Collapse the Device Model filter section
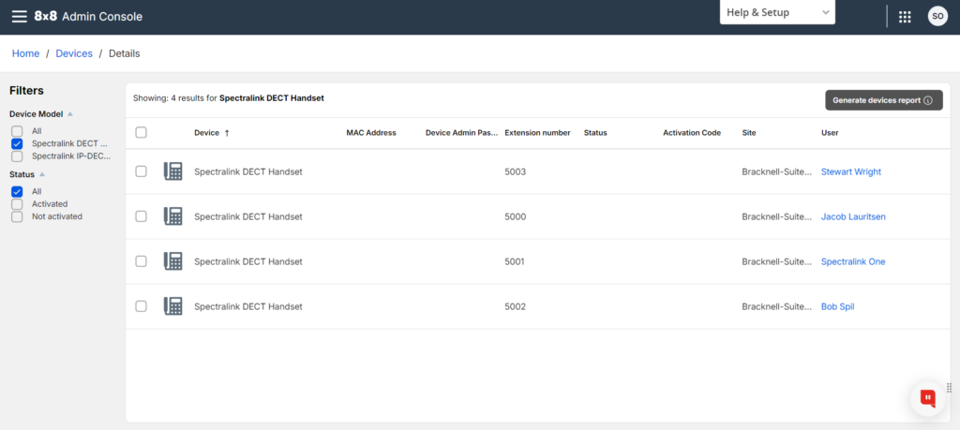The width and height of the screenshot is (960, 430). (69, 113)
